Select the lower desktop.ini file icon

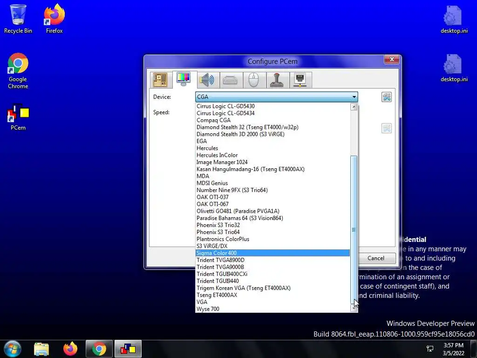coord(454,68)
